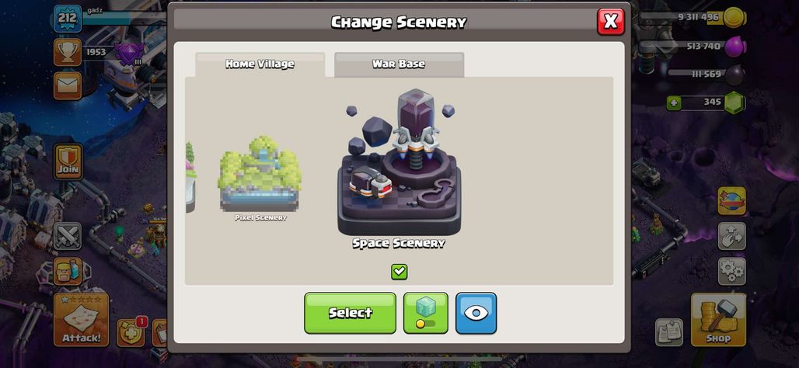Open the Shop hammer and coins icon
Screen dimensions: 799x368
point(718,320)
